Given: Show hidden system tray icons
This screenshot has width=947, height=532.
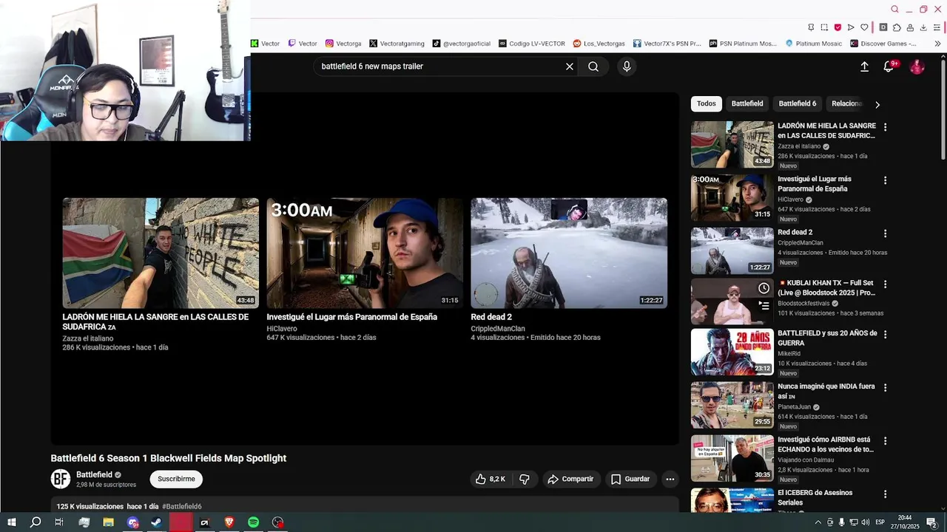Looking at the screenshot, I should coord(818,522).
